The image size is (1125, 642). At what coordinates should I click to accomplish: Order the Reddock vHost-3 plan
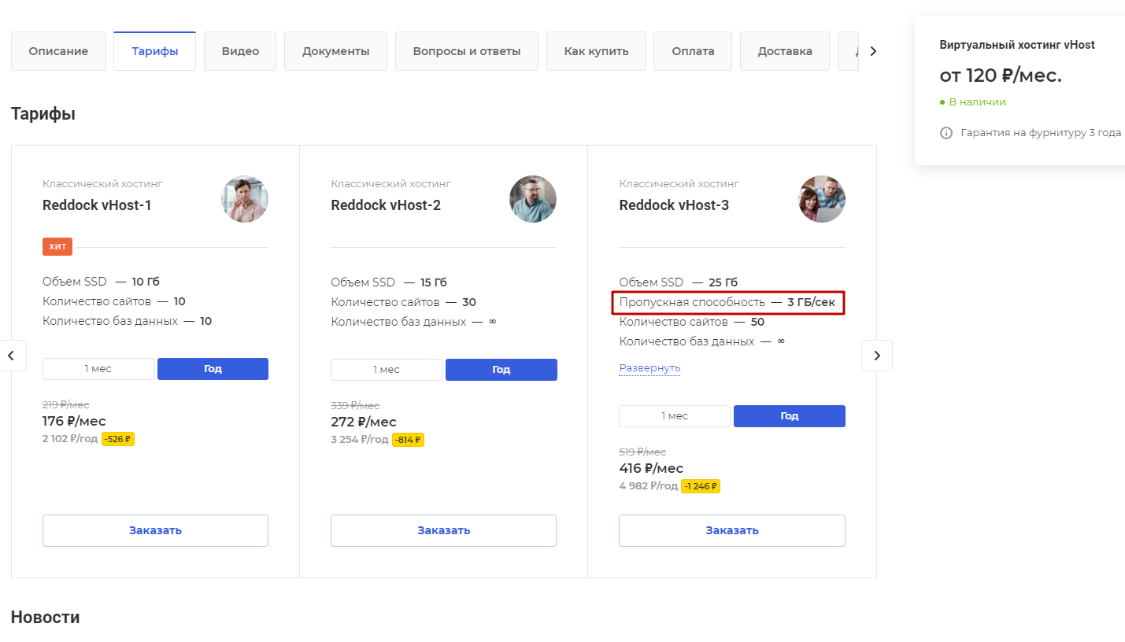pos(732,530)
